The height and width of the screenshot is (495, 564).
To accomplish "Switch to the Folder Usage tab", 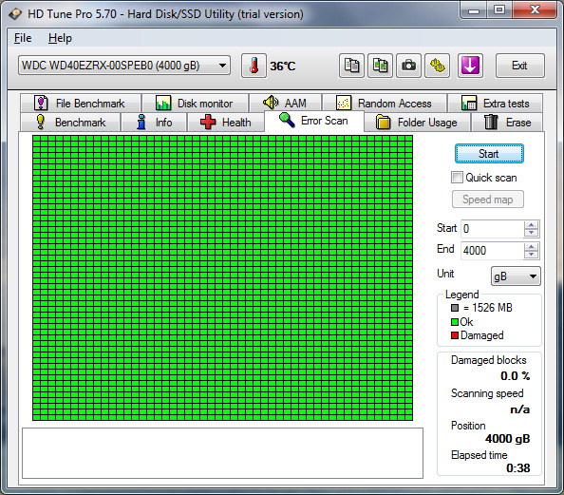I will coord(417,123).
